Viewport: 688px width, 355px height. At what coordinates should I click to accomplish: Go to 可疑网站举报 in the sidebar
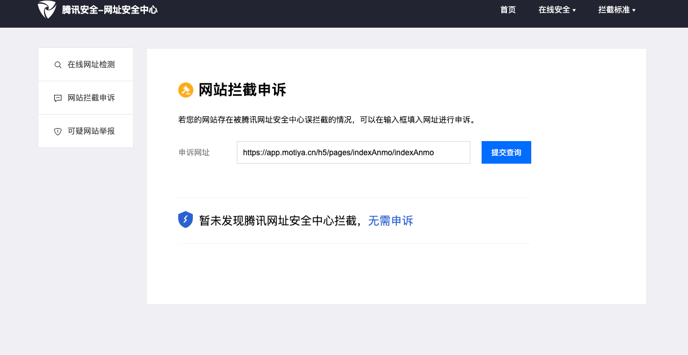pyautogui.click(x=86, y=131)
